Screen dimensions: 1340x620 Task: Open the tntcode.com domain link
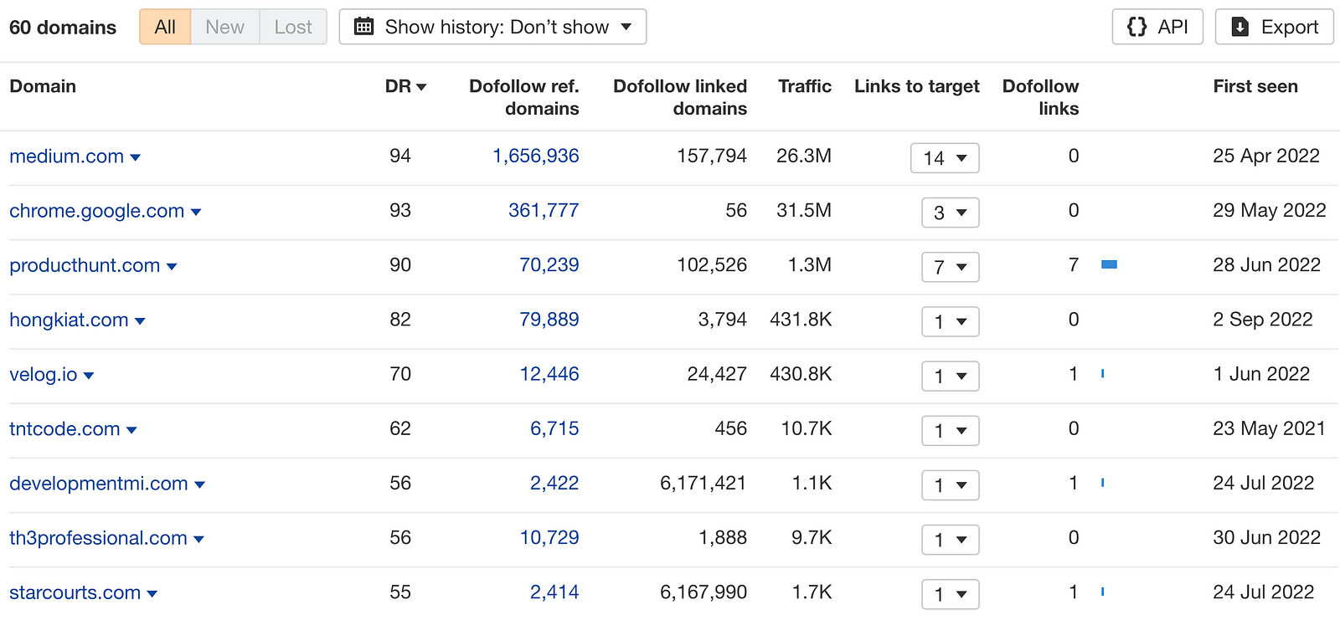(64, 428)
